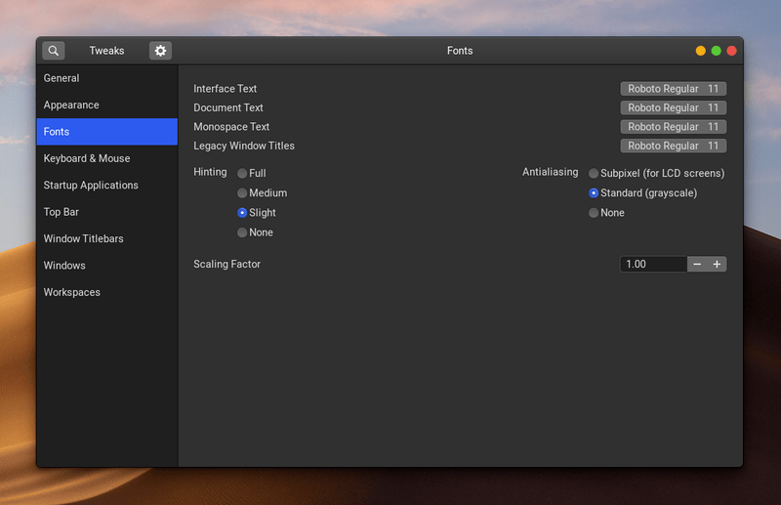Click the Scaling Factor value field
The width and height of the screenshot is (781, 505).
653,264
